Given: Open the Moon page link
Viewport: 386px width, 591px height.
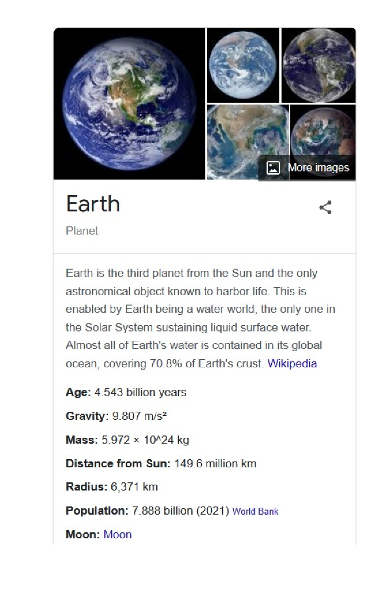Looking at the screenshot, I should coord(117,534).
